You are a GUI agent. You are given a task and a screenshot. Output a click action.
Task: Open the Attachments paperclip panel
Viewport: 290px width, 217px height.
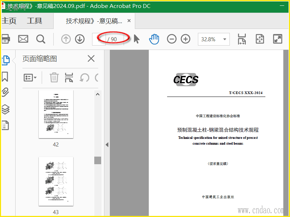pyautogui.click(x=5, y=92)
